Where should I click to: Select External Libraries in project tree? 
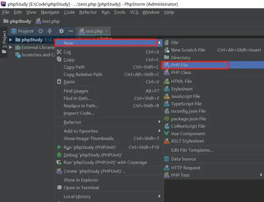[x=35, y=48]
